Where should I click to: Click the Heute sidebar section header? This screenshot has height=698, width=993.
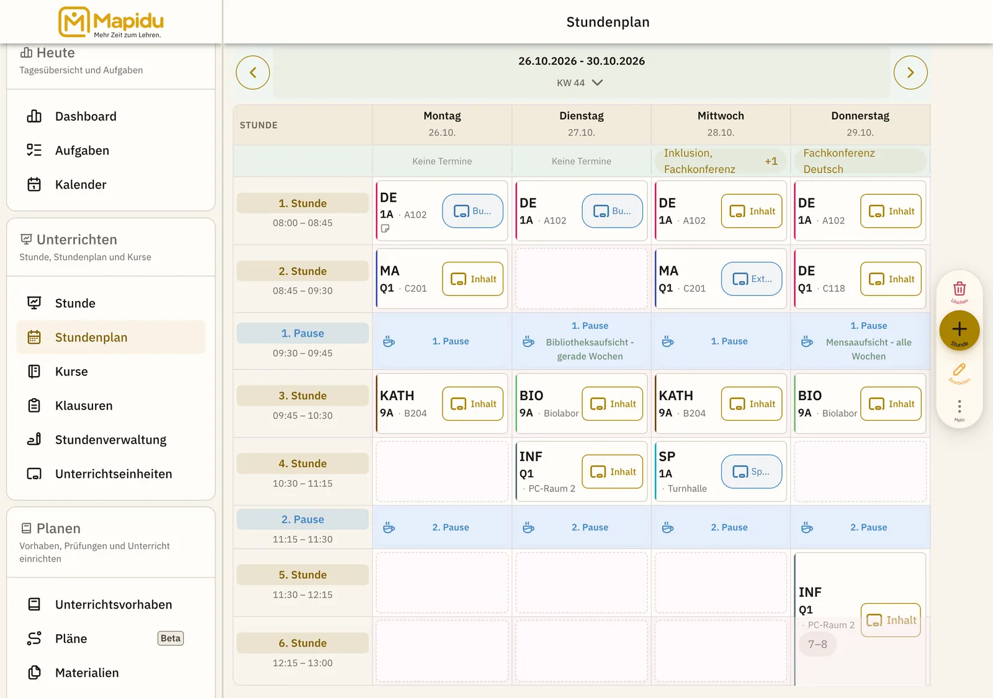tap(111, 61)
